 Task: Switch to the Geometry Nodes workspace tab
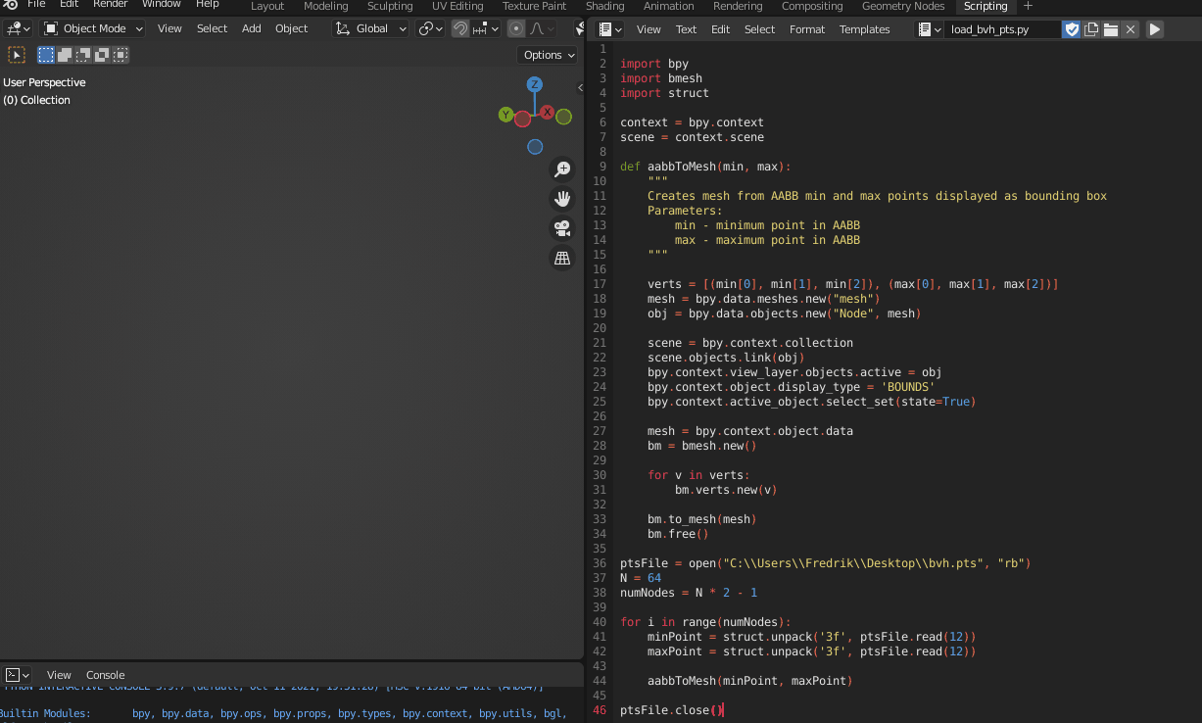(x=902, y=6)
